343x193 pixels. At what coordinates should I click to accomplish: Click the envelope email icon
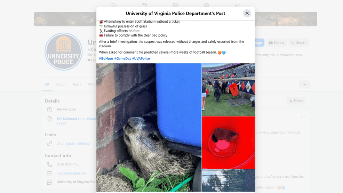point(49,173)
